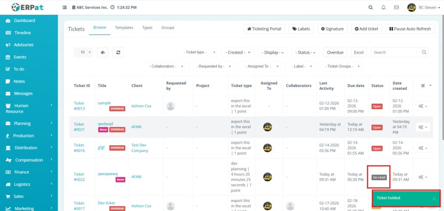Screen dimensions: 444x211
Task: Toggle the sidebar hamburger menu icon
Action: pos(65,7)
